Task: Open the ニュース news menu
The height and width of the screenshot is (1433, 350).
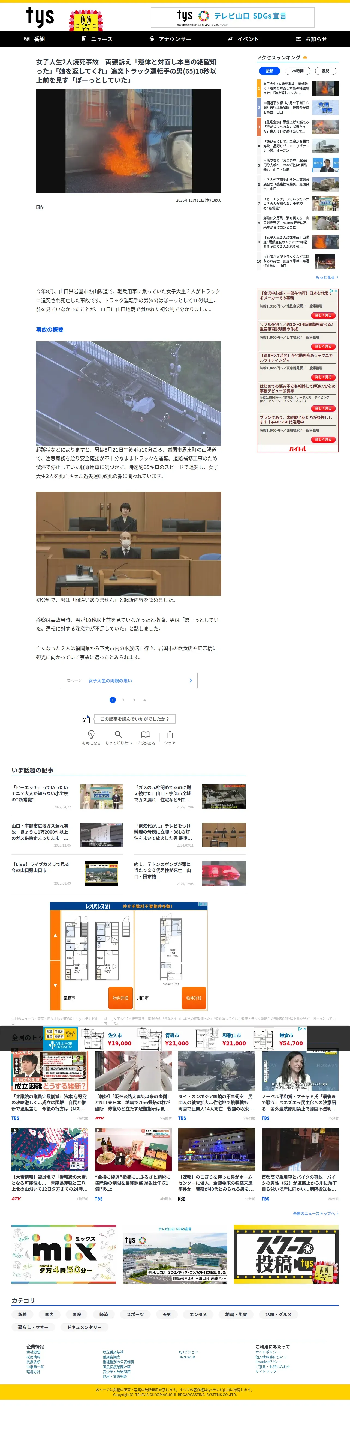Action: [x=97, y=39]
